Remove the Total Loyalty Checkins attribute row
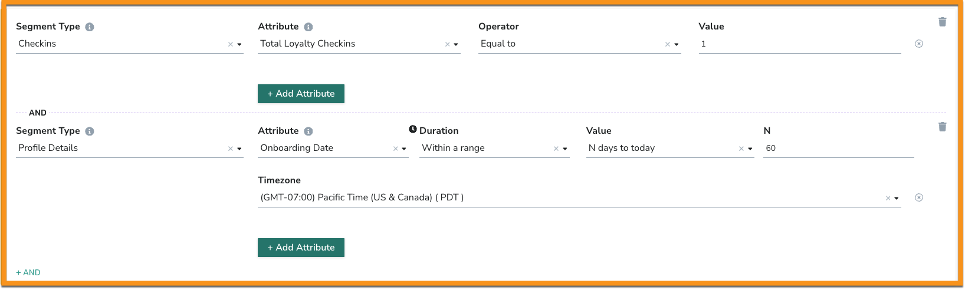Screen dimensions: 965x290 coord(919,44)
